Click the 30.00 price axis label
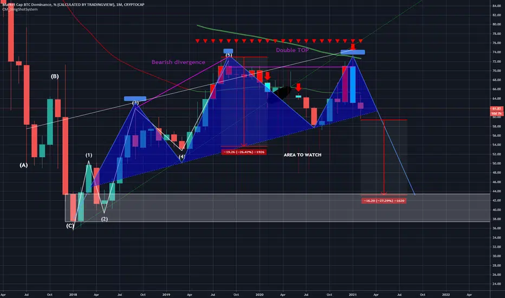The width and height of the screenshot is (505, 298). (496, 256)
